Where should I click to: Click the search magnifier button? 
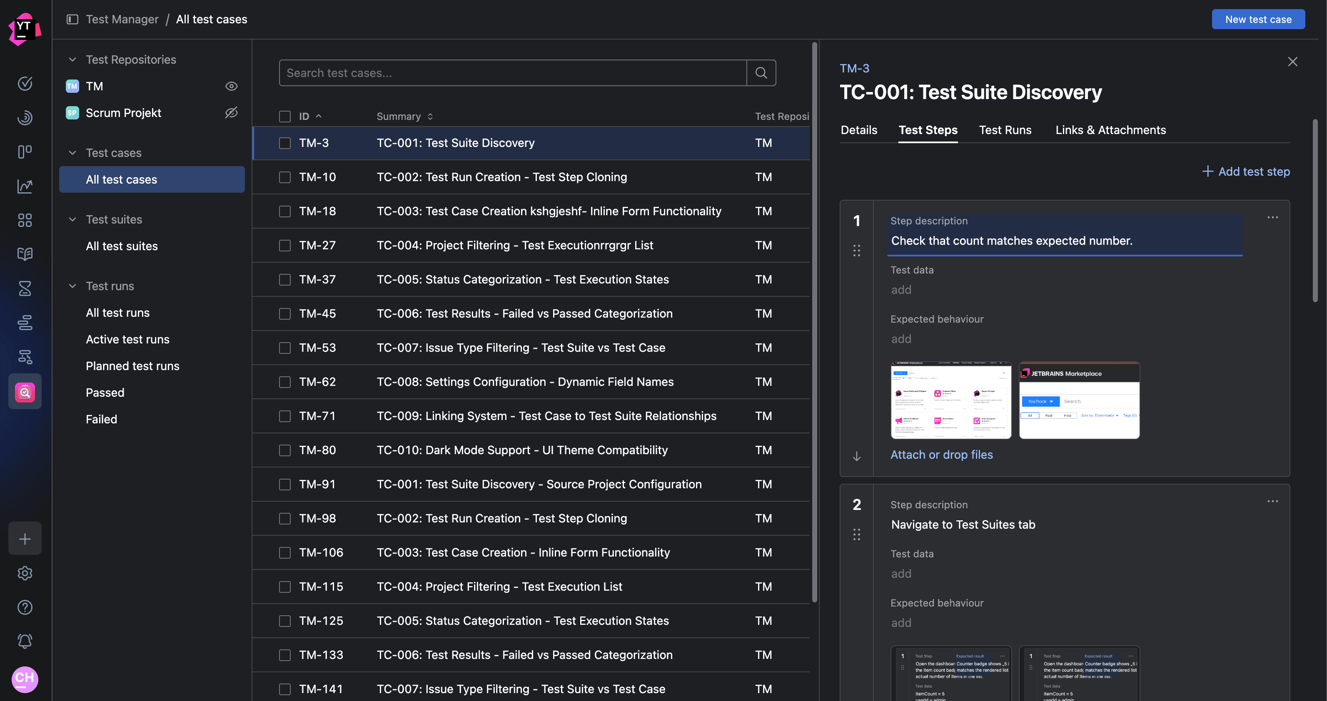pyautogui.click(x=761, y=73)
